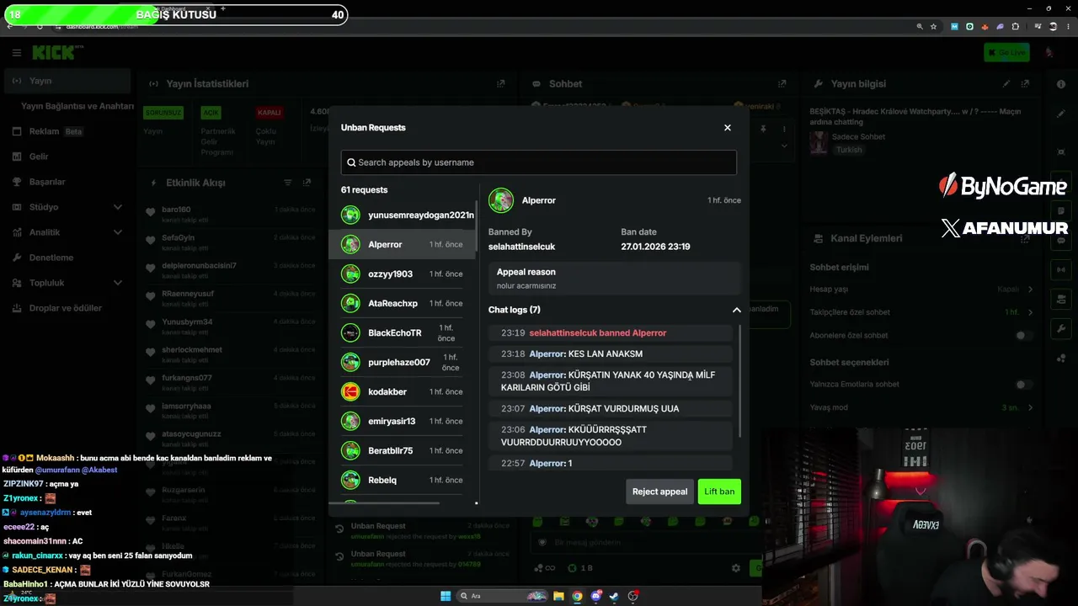Open the browser extensions puzzle icon

1016,26
